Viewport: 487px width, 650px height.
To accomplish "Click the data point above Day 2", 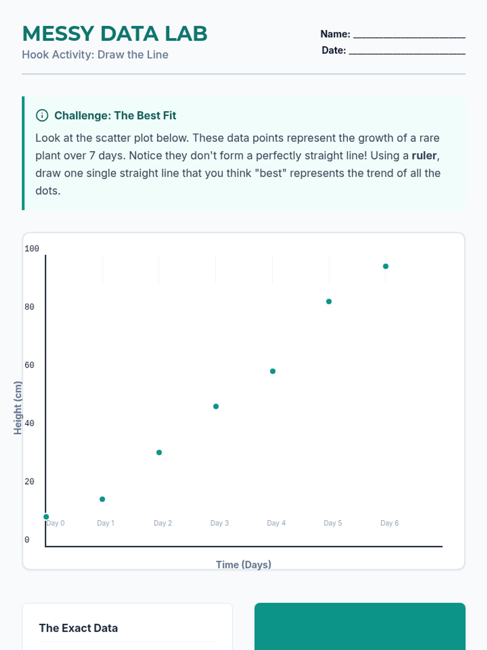I will tap(159, 453).
